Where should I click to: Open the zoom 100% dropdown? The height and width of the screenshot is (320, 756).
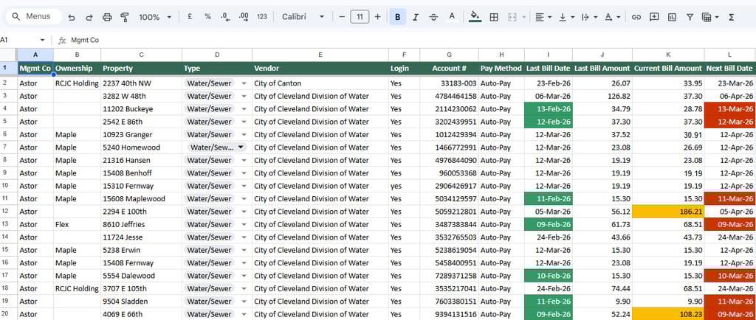click(x=155, y=17)
